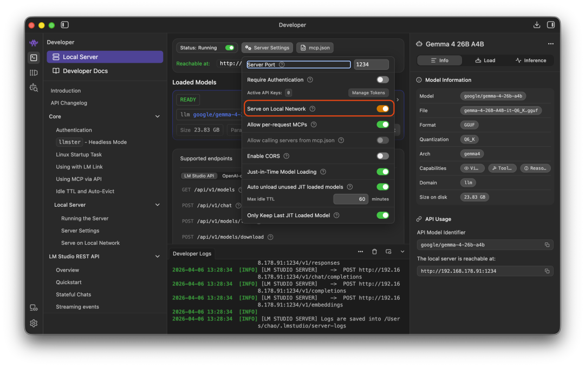The width and height of the screenshot is (585, 367).
Task: Switch to the Load tab
Action: click(485, 61)
